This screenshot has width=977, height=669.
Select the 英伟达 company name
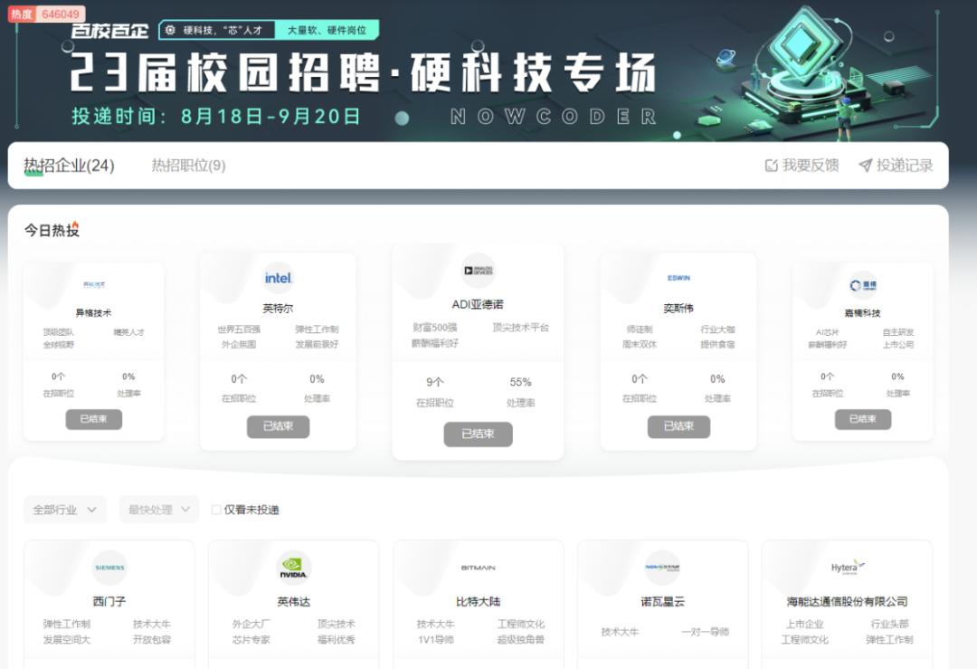[293, 602]
